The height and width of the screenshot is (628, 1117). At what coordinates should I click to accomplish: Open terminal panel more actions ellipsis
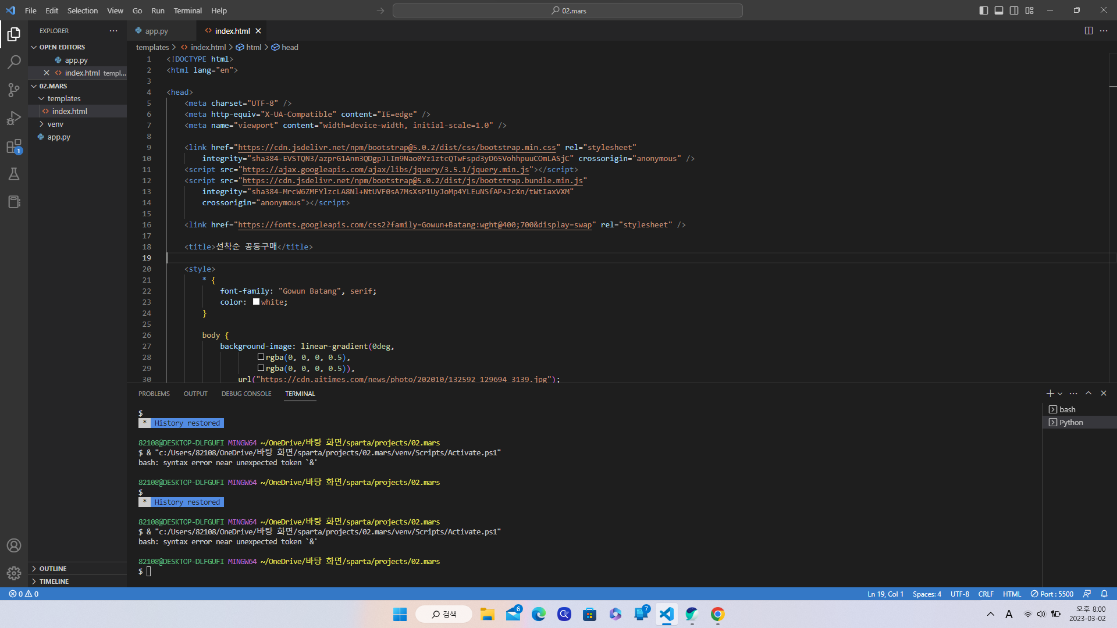(x=1073, y=394)
